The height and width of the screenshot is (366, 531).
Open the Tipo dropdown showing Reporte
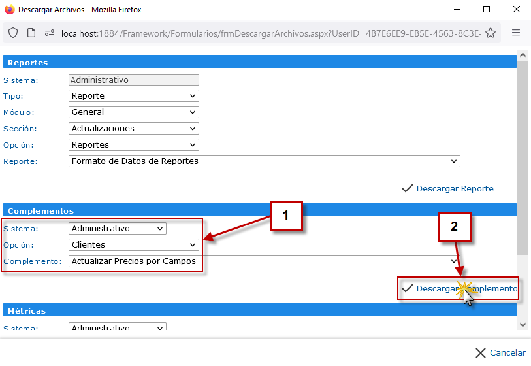133,96
